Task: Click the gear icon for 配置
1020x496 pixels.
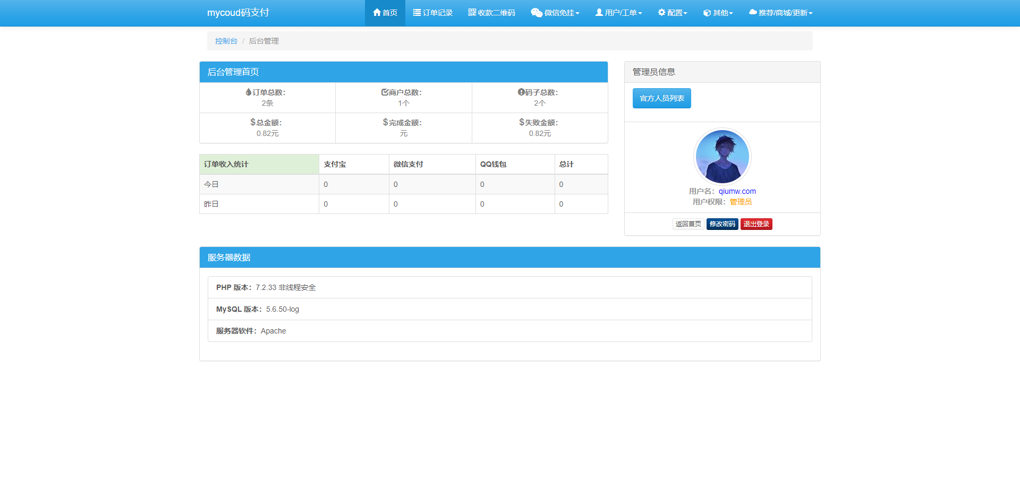Action: [x=661, y=12]
